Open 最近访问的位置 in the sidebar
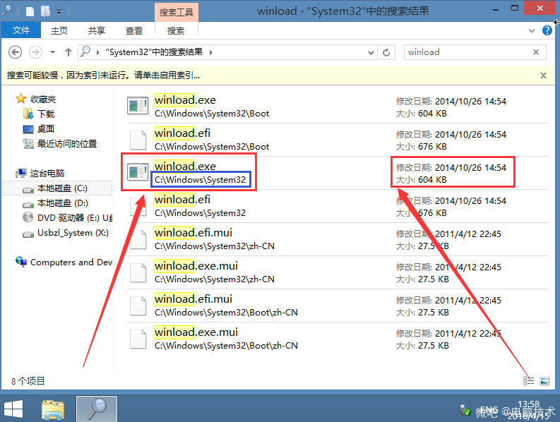Image resolution: width=560 pixels, height=422 pixels. tap(67, 144)
